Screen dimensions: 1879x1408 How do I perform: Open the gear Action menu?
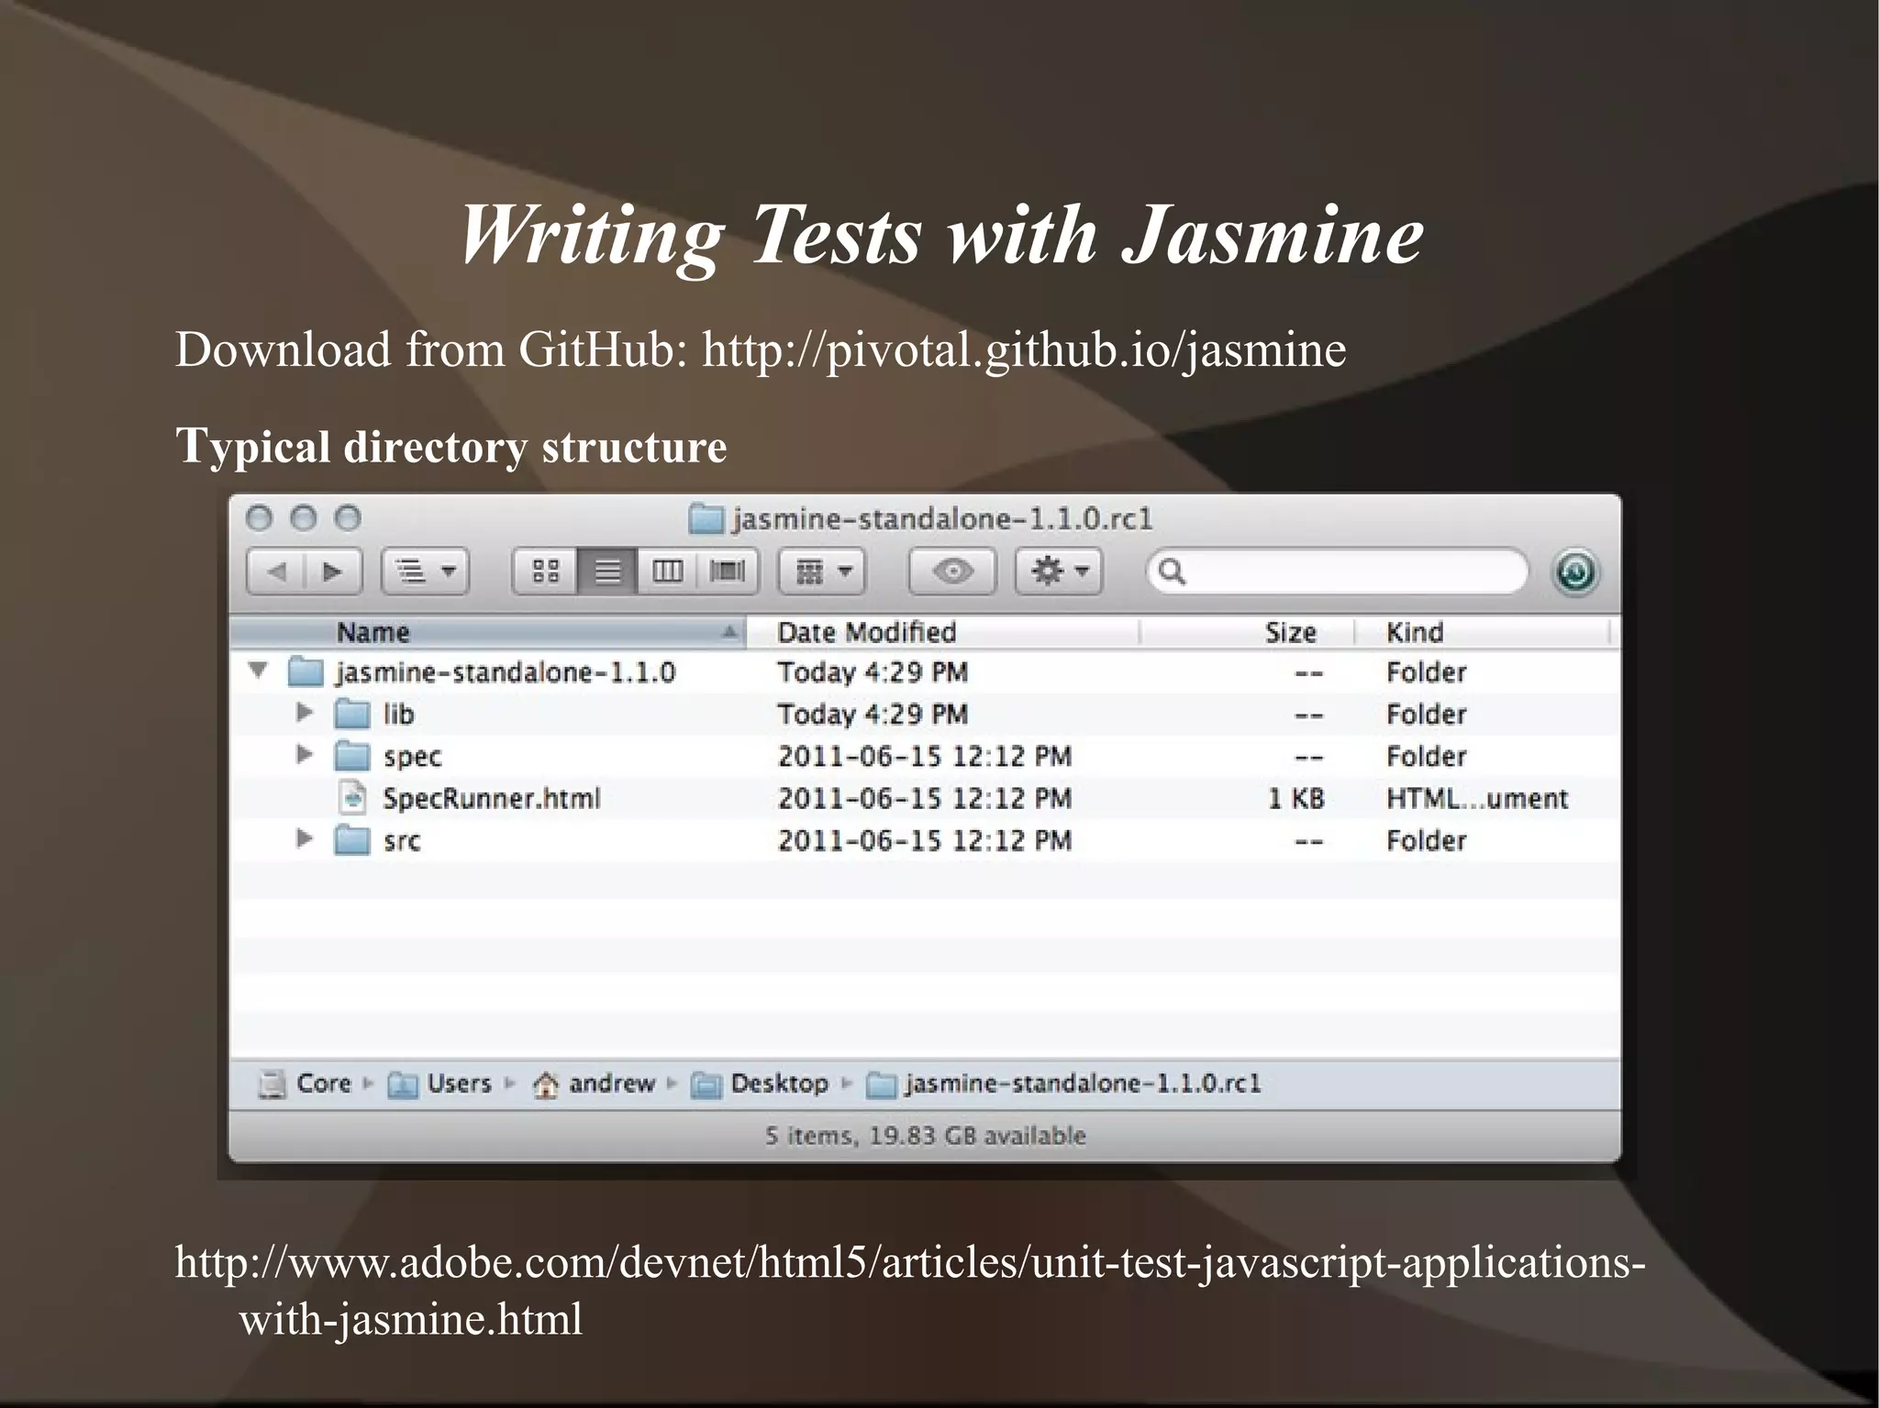pos(1059,572)
